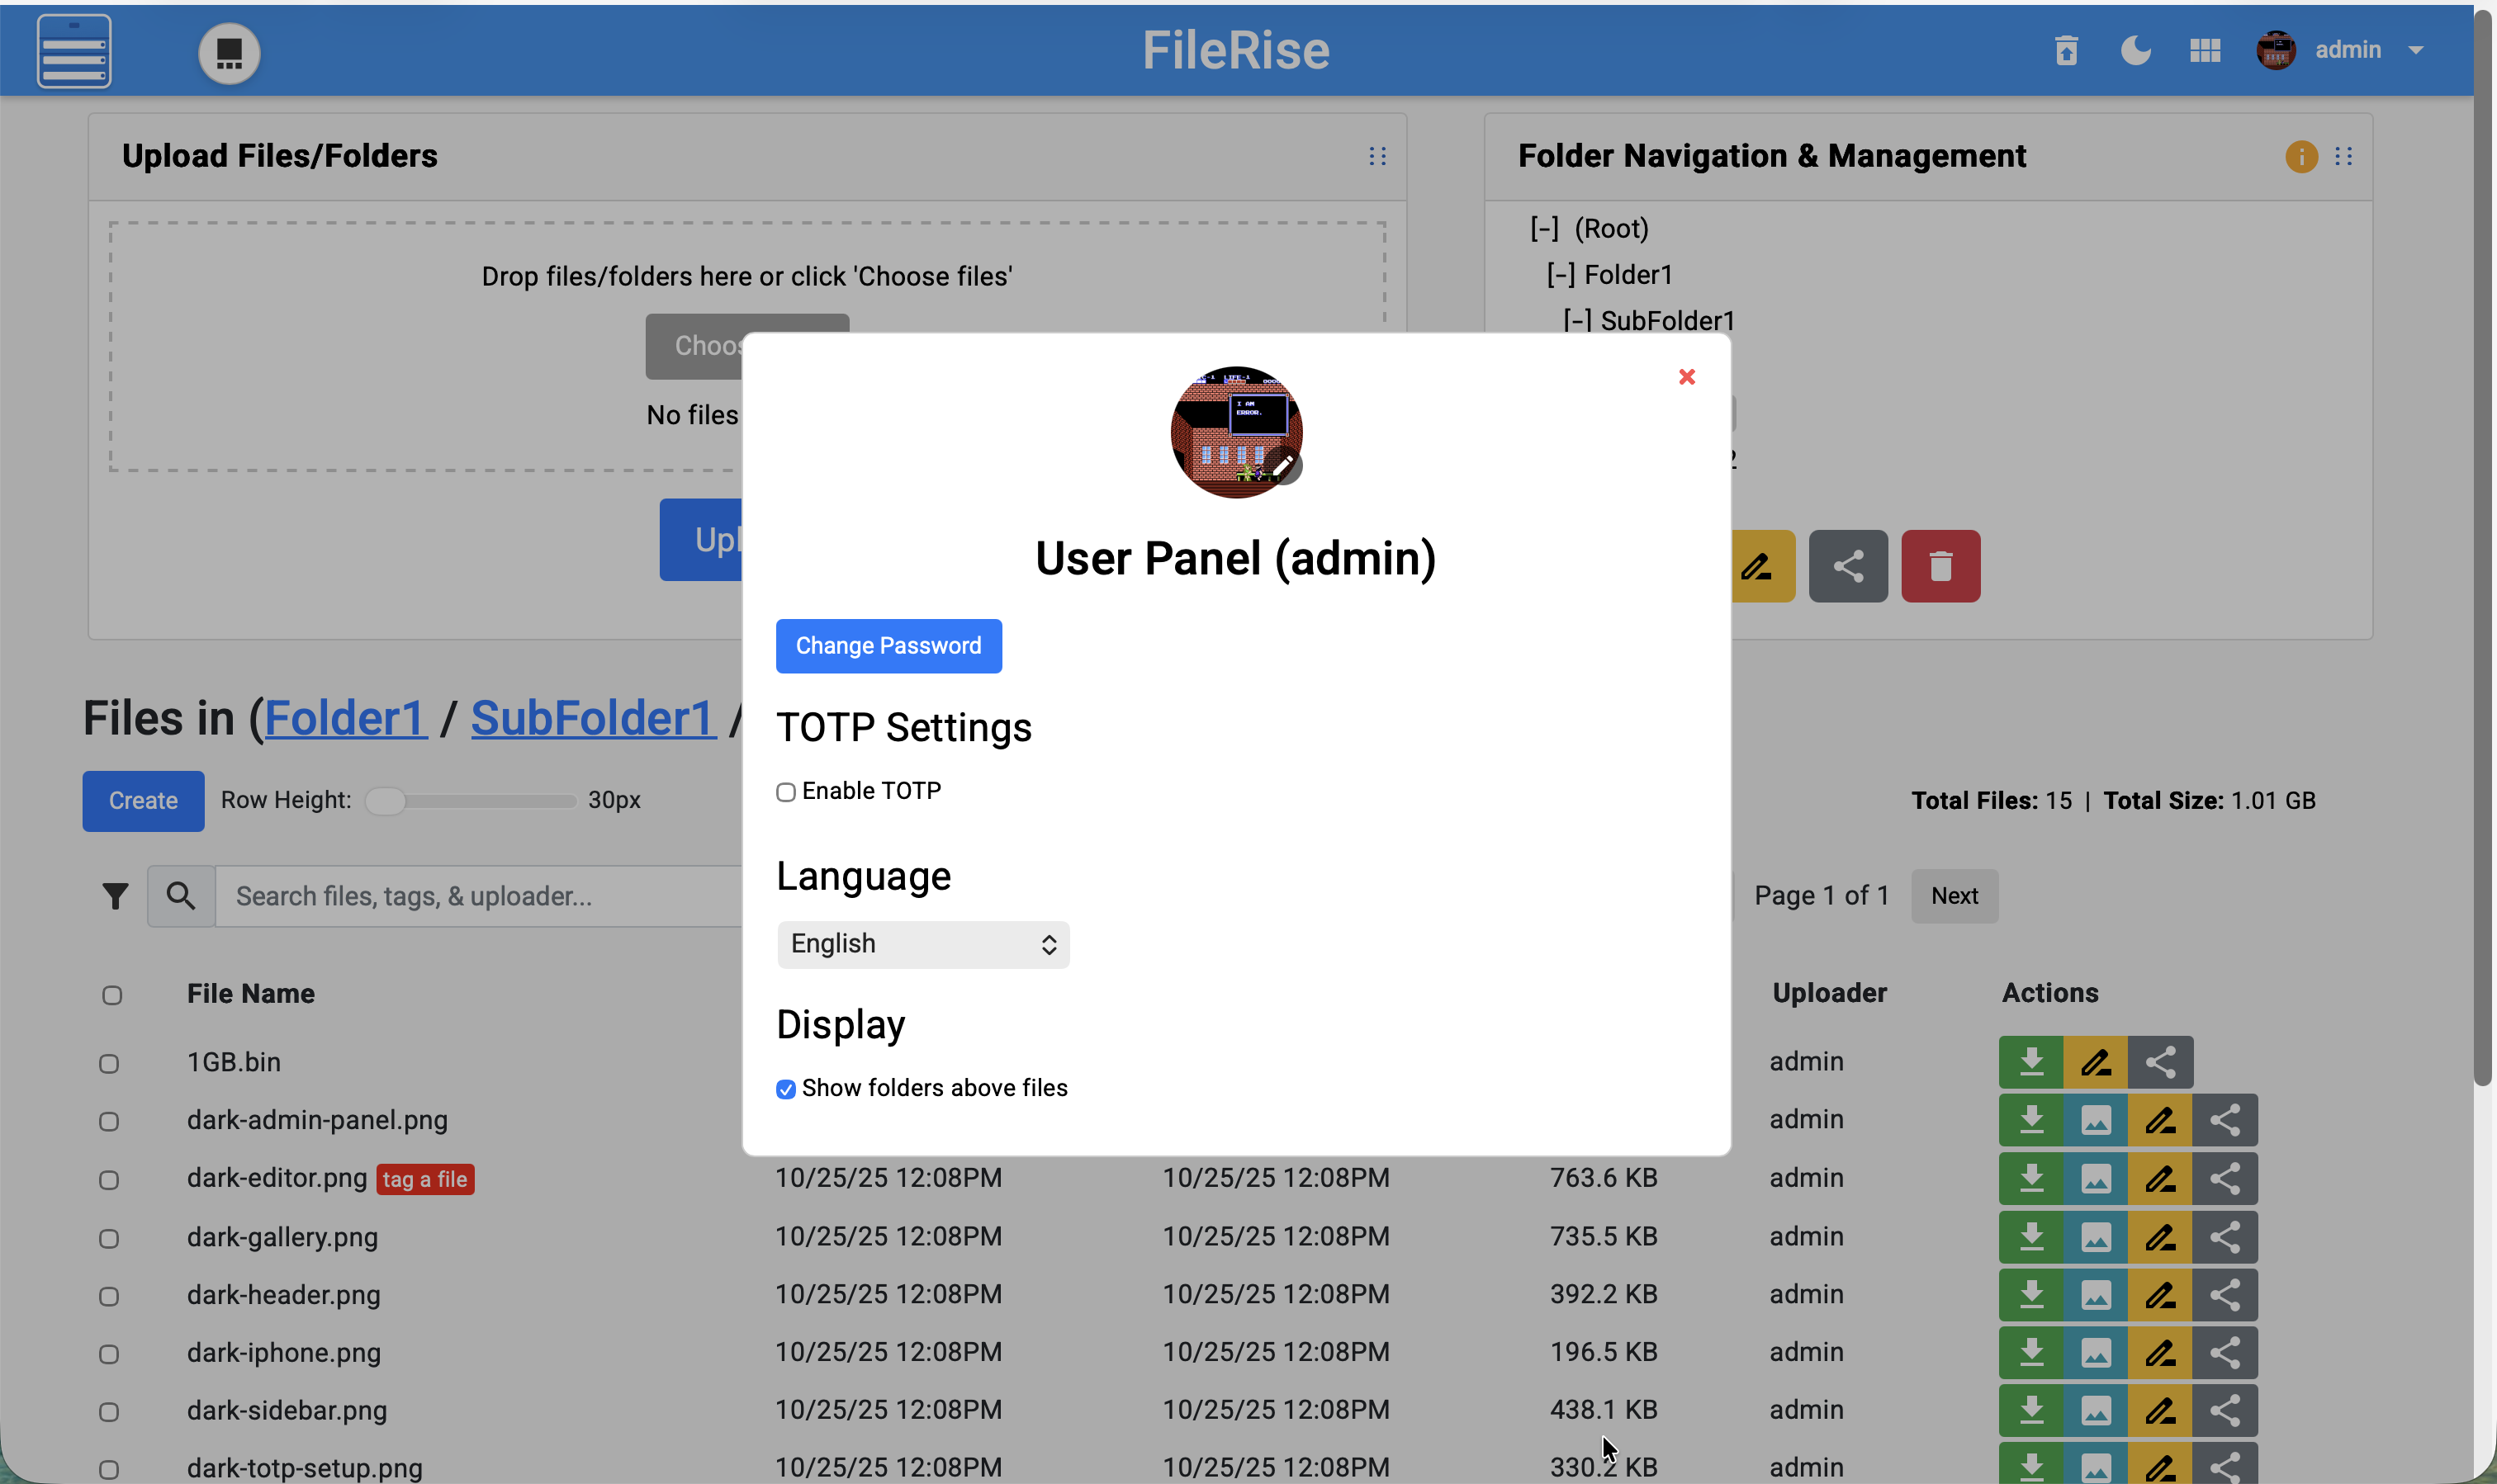Select the dark-editor.png row checkbox
Screen dimensions: 2497x1484
click(109, 1180)
